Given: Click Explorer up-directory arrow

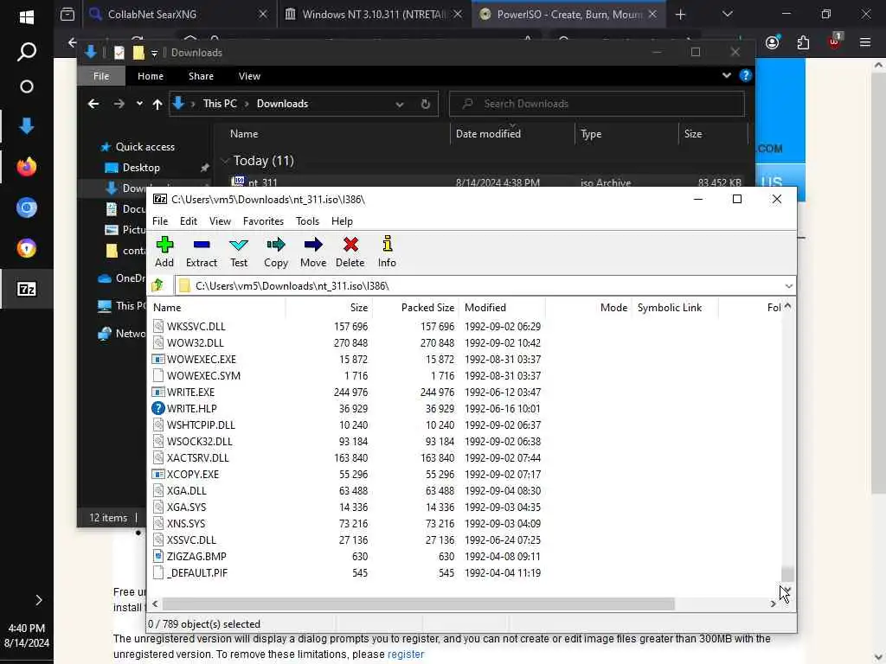Looking at the screenshot, I should click(x=157, y=104).
